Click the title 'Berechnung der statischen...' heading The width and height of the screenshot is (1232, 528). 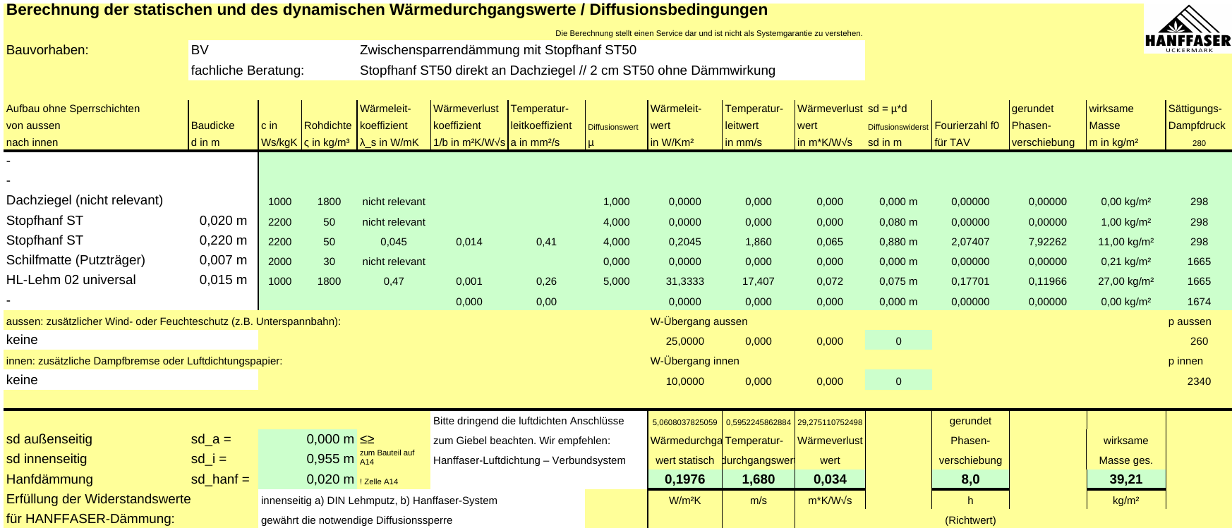(x=387, y=10)
